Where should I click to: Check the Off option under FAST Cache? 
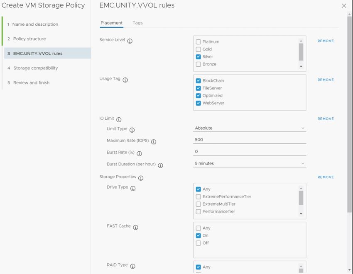(x=199, y=243)
